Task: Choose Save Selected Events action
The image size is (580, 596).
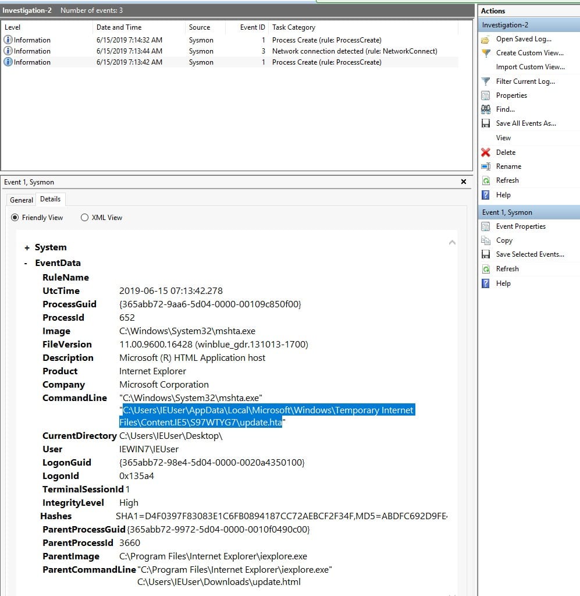Action: [x=530, y=254]
